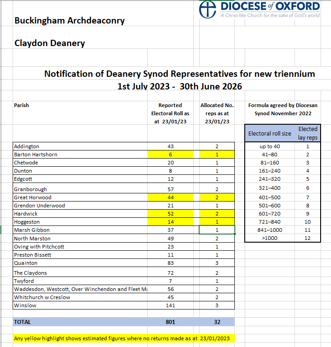Click the TOTAL row label
The height and width of the screenshot is (347, 331).
click(23, 322)
